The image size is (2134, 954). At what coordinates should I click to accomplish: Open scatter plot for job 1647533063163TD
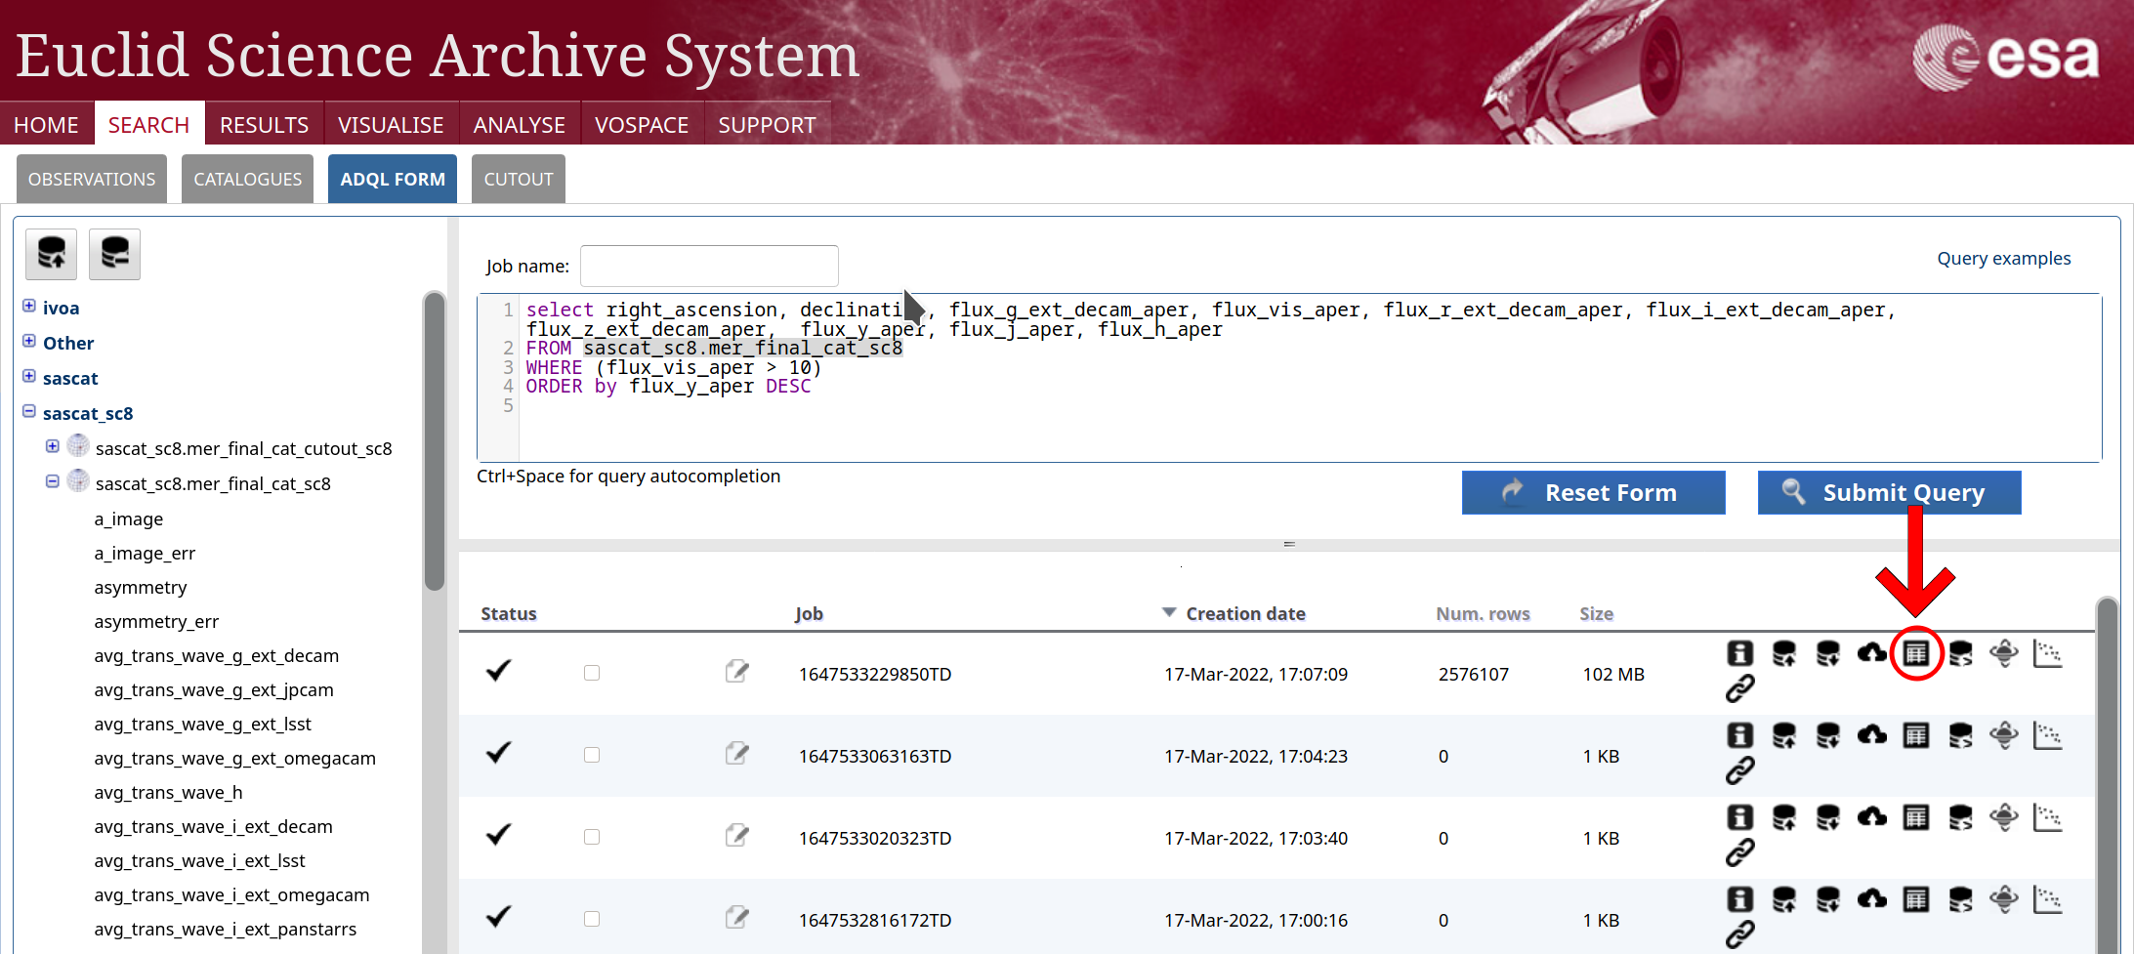pyautogui.click(x=2047, y=735)
